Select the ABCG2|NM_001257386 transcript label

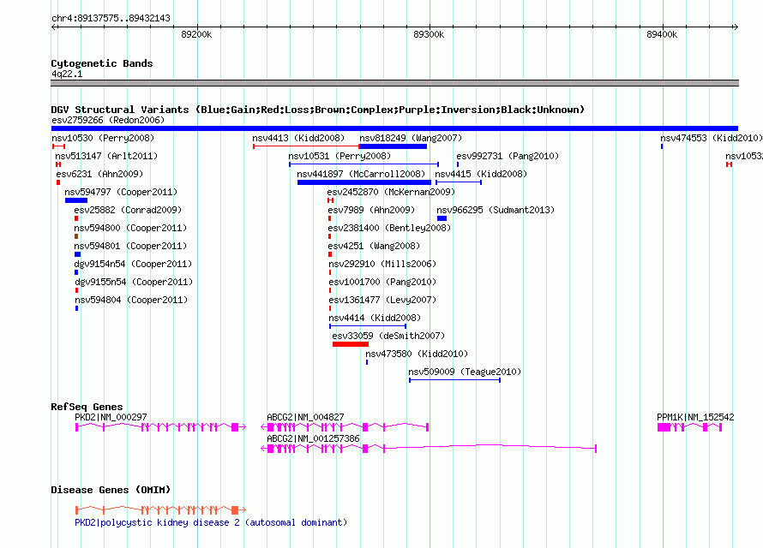313,438
